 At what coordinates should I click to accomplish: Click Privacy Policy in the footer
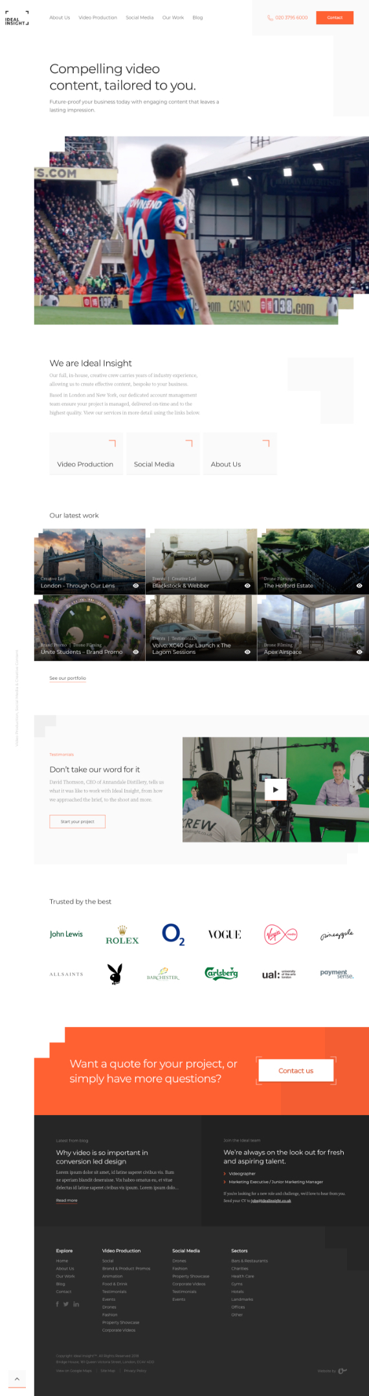(135, 1370)
